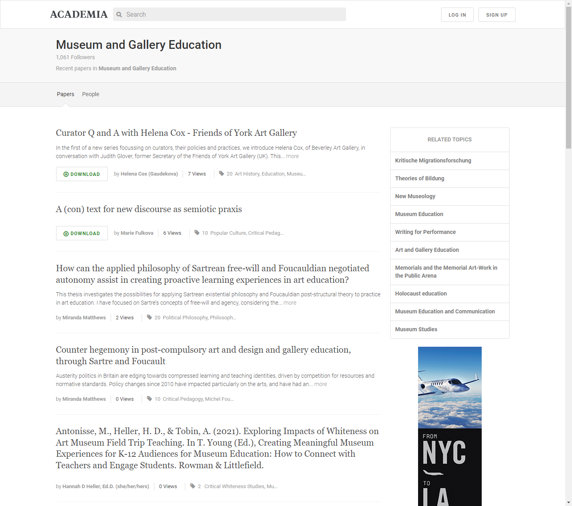The image size is (572, 506).
Task: Click the Log In button
Action: tap(457, 15)
